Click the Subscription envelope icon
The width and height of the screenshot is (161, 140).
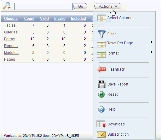[x=101, y=134]
